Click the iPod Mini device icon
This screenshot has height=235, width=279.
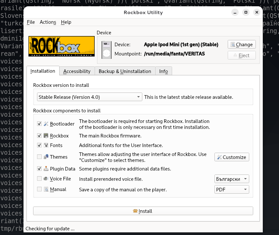tap(106, 49)
